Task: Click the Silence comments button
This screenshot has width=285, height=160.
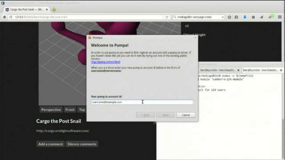Action: [82, 144]
